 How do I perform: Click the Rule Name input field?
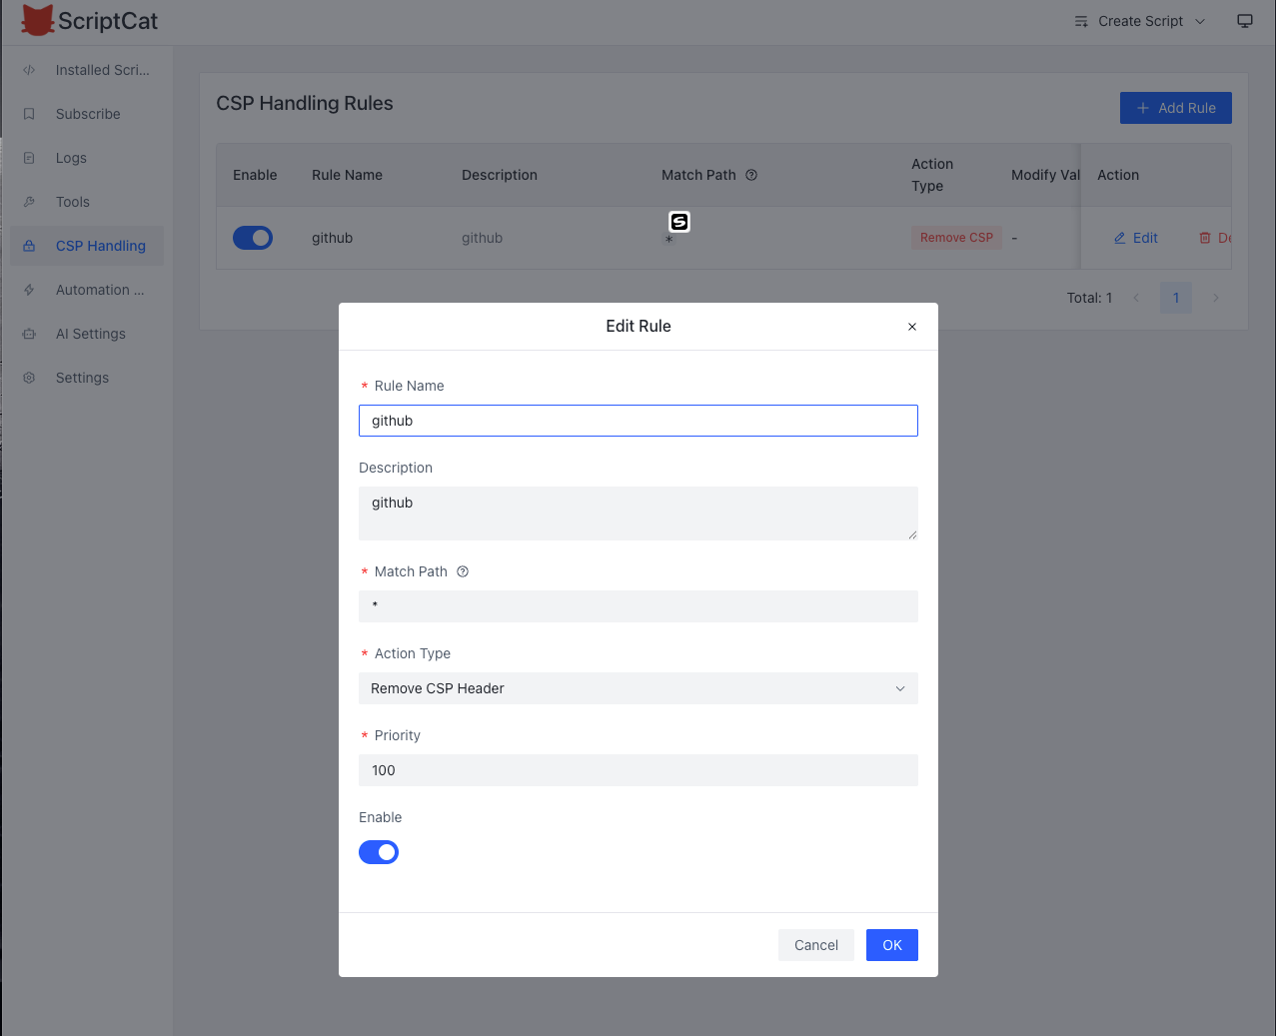coord(638,421)
